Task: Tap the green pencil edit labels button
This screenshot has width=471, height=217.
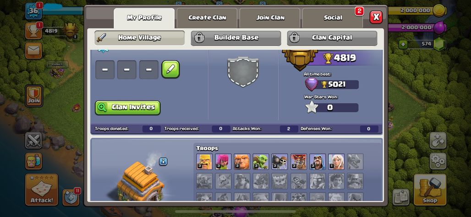Action: (170, 69)
